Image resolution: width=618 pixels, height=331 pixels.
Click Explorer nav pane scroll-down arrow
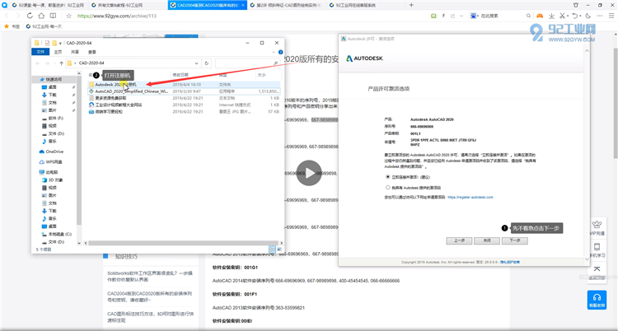79,243
